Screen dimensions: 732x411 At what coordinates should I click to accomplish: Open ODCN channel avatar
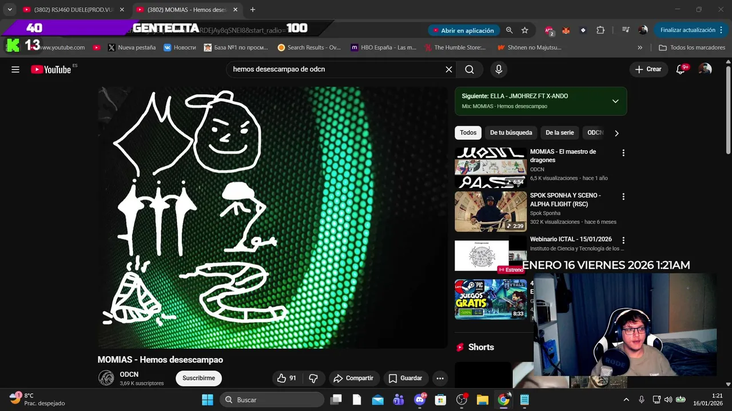106,378
